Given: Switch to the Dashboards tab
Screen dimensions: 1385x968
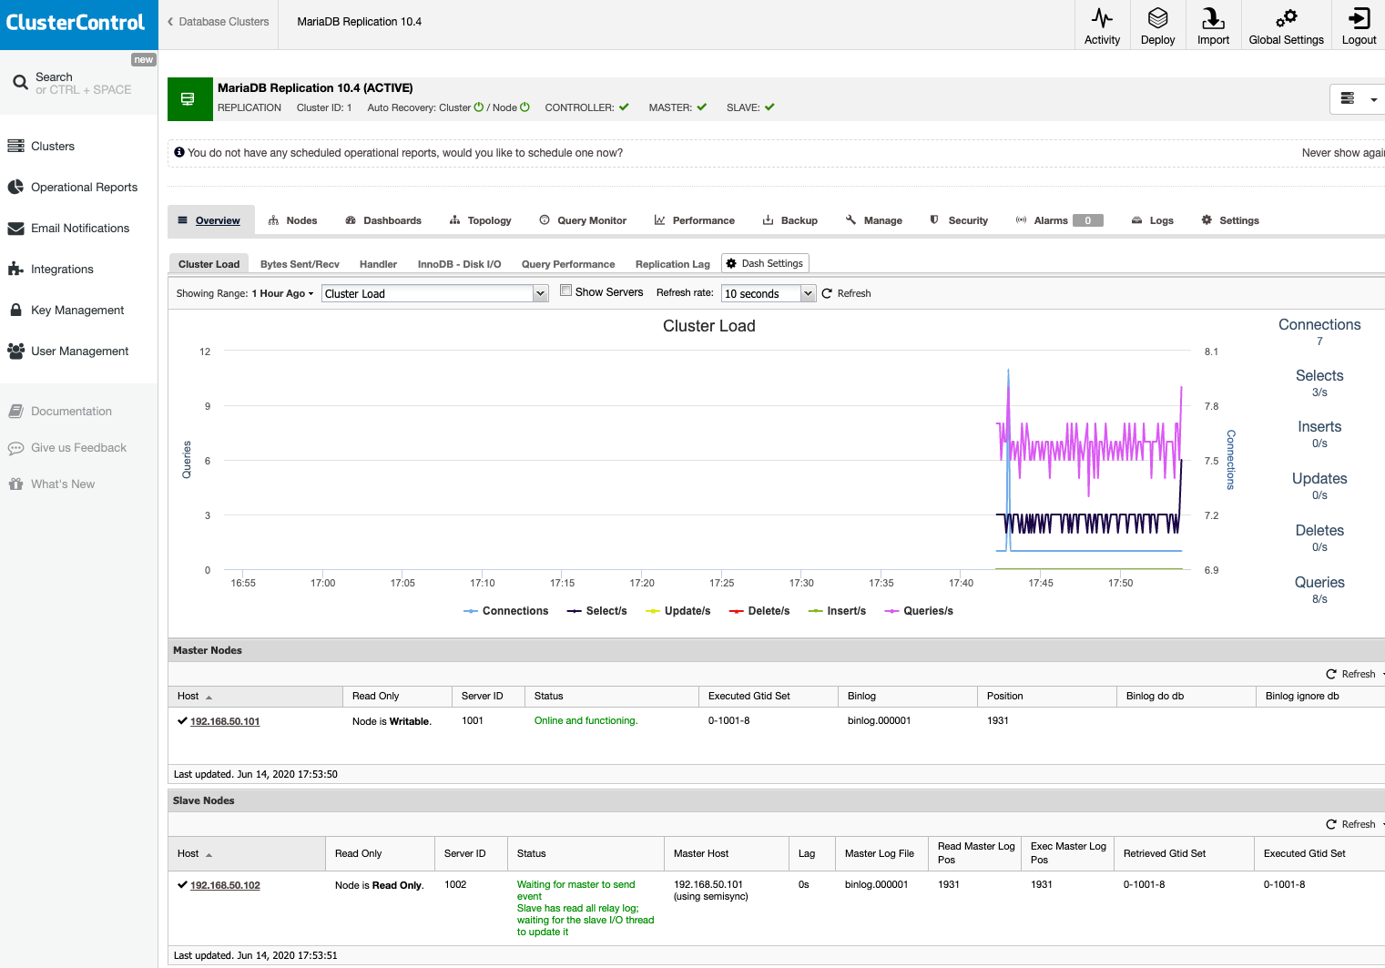Looking at the screenshot, I should 383,220.
